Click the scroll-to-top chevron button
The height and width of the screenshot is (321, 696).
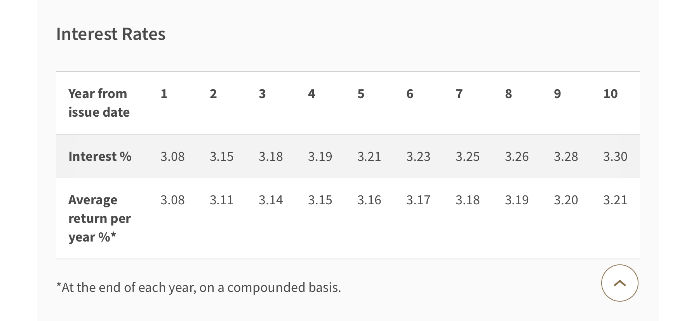click(619, 283)
